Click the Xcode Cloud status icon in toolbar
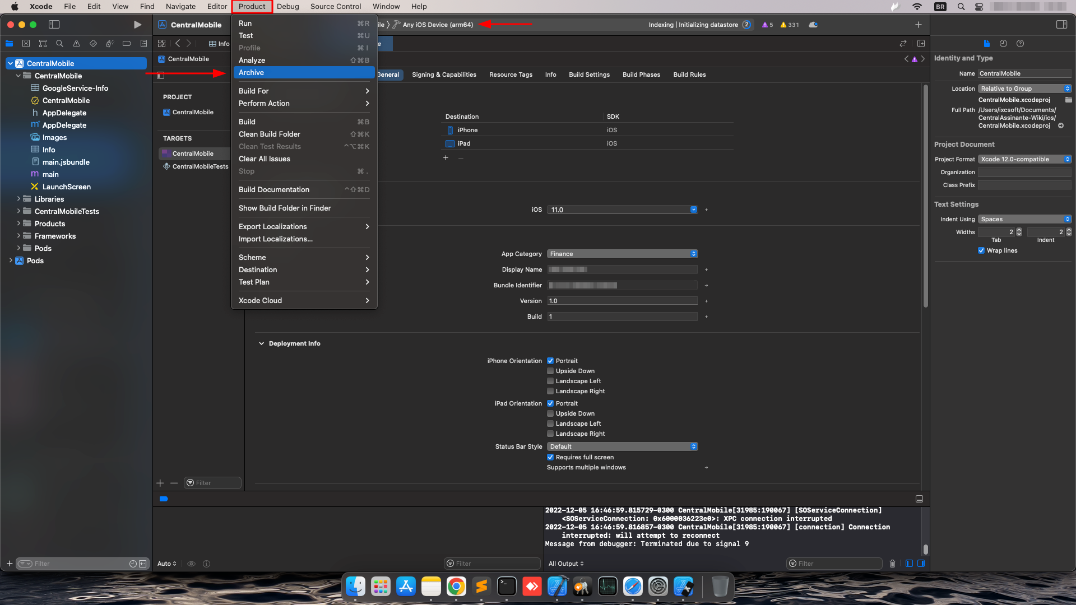 [x=813, y=25]
